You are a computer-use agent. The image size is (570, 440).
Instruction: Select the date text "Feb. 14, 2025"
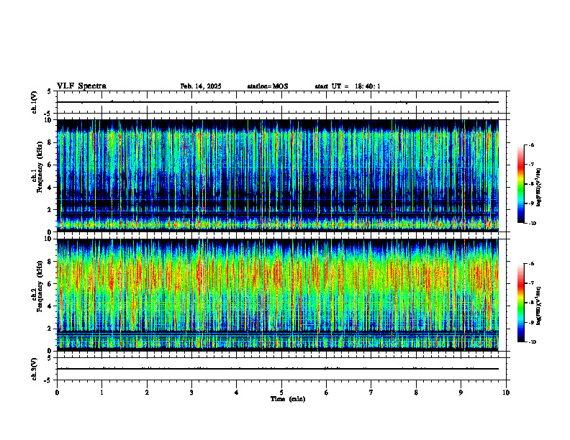click(201, 86)
